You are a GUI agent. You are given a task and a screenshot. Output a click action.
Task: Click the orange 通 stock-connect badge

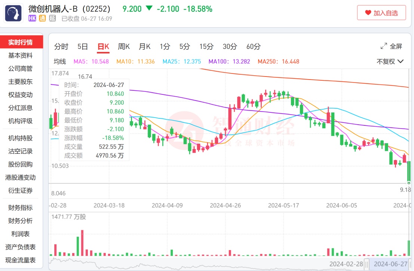42,18
